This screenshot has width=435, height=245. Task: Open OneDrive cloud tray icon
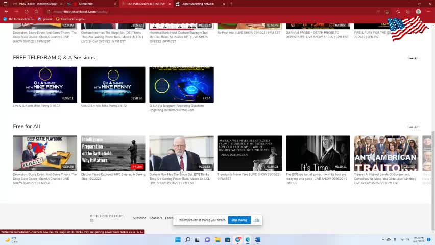tap(389, 239)
